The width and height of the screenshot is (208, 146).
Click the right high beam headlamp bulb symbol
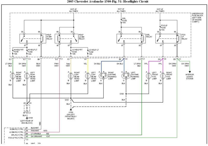(x=13, y=76)
